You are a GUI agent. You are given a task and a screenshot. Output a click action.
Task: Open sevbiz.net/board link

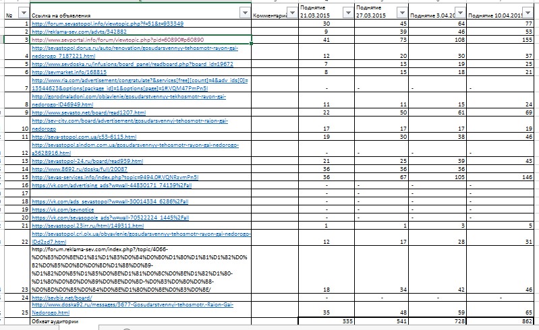point(62,298)
